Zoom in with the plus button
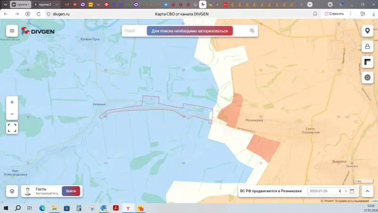 click(12, 102)
